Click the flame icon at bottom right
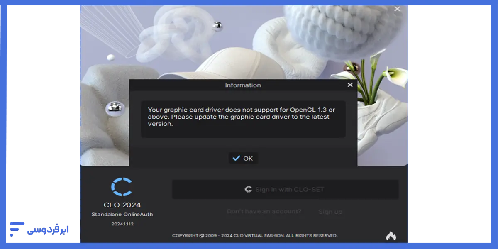The image size is (498, 249). [x=391, y=236]
